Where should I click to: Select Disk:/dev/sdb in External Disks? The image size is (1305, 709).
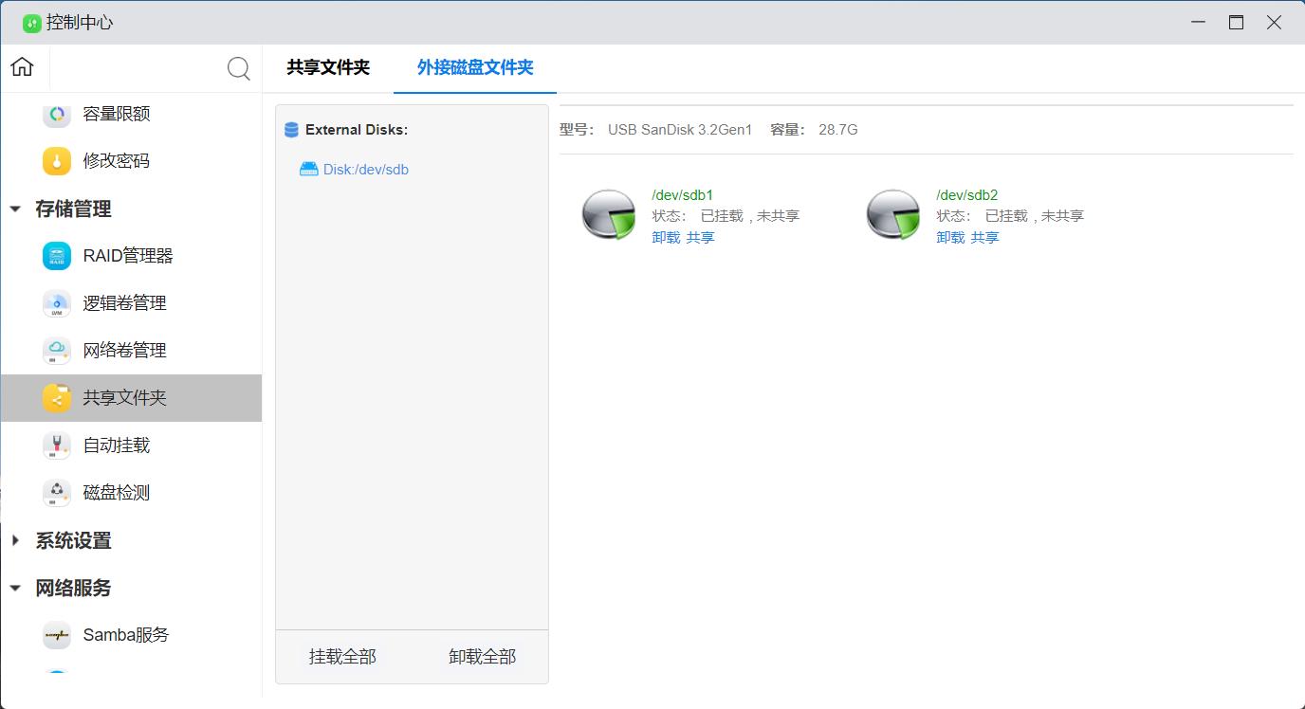tap(365, 170)
